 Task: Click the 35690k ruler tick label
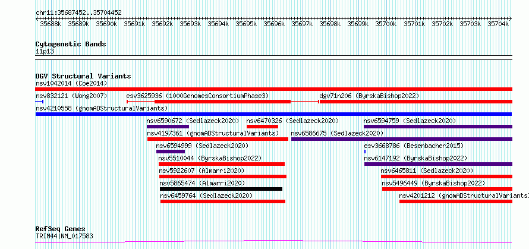pyautogui.click(x=106, y=24)
